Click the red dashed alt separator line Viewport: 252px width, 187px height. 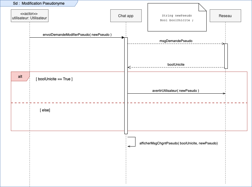pyautogui.click(x=186, y=103)
